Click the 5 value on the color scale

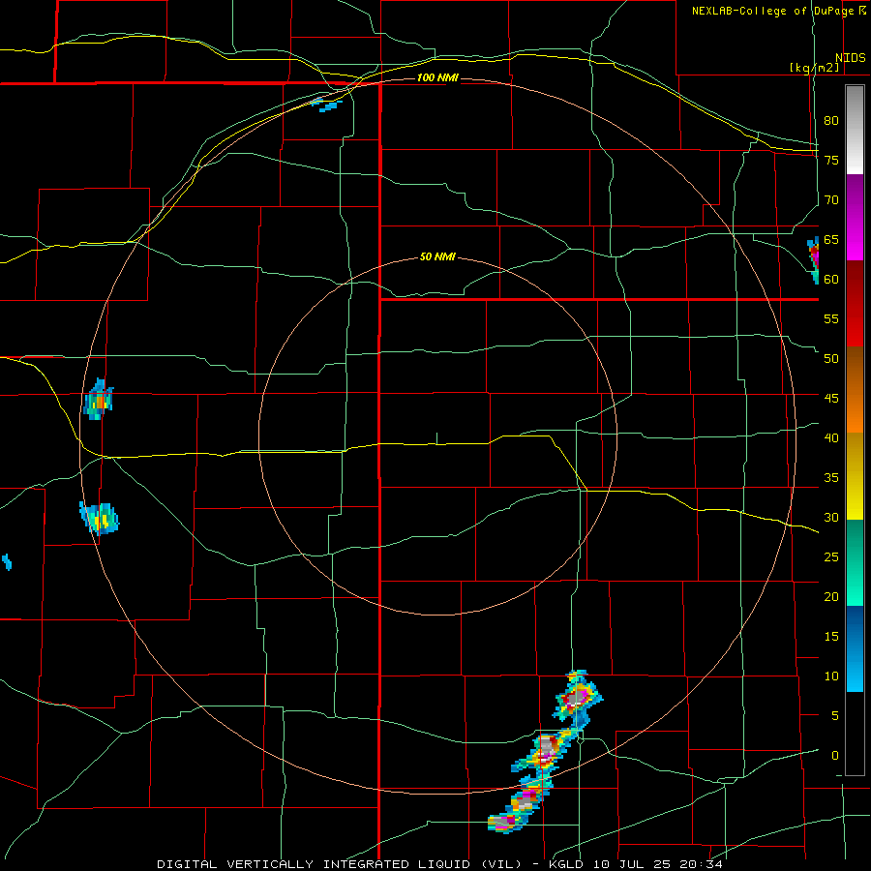tap(835, 716)
